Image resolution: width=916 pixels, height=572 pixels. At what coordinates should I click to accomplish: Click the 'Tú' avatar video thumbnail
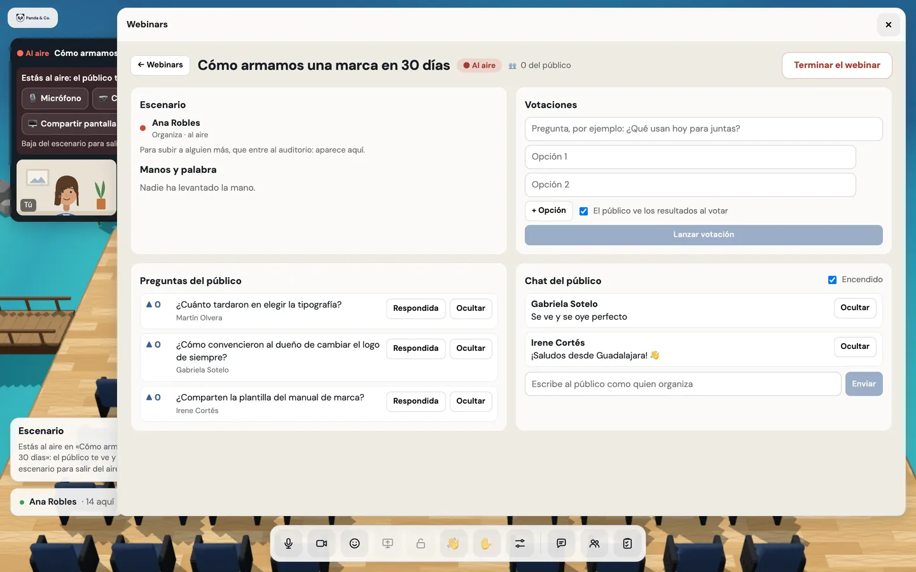(66, 187)
